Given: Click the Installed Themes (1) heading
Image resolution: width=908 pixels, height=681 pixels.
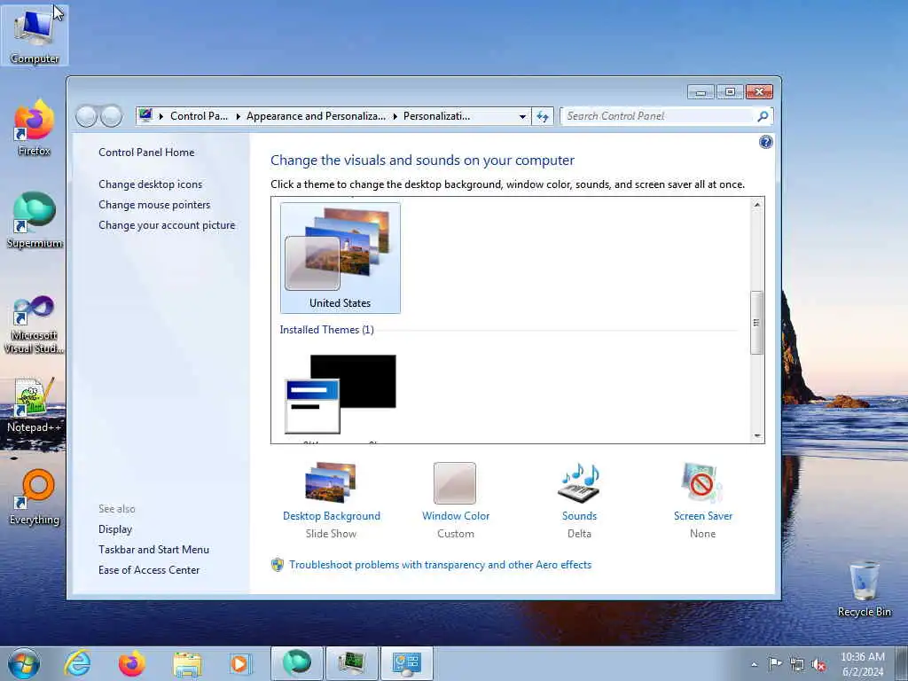Looking at the screenshot, I should pos(326,330).
